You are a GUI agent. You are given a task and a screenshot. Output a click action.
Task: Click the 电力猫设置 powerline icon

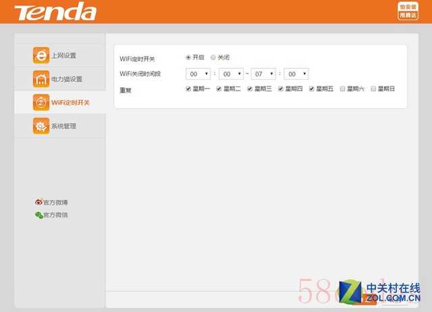40,79
